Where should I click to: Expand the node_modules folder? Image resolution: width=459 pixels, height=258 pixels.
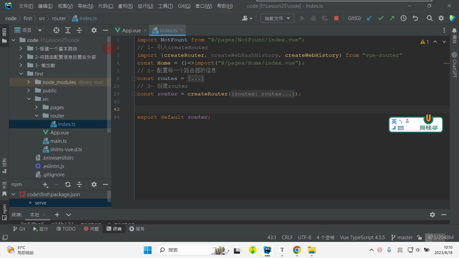coord(29,82)
